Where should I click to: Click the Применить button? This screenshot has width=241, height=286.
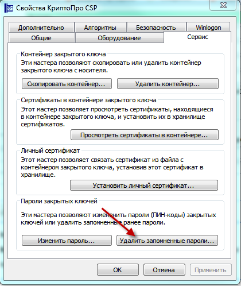pyautogui.click(x=211, y=270)
